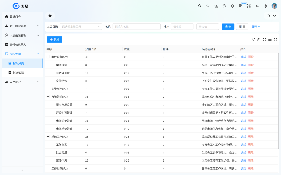Image resolution: width=281 pixels, height=175 pixels.
Task: Filter the table using the funnel icon
Action: 253,39
